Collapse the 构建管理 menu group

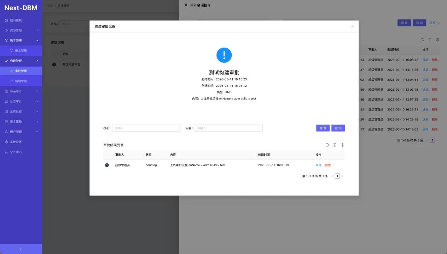pyautogui.click(x=21, y=61)
